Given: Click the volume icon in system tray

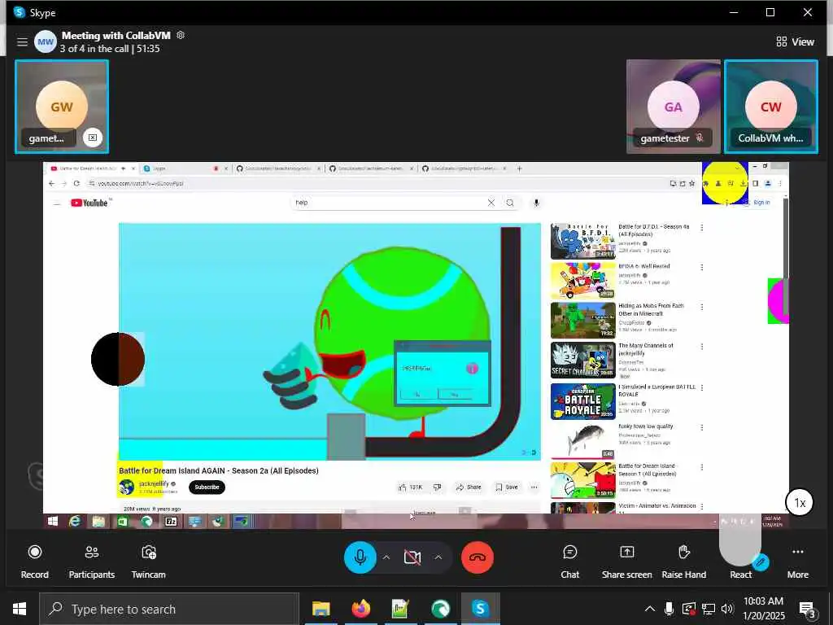Looking at the screenshot, I should 727,609.
